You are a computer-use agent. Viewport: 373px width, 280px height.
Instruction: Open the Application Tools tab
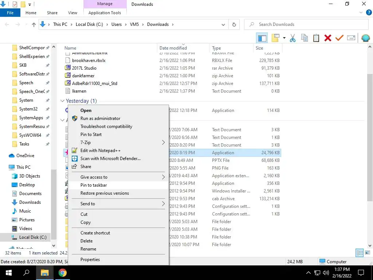(105, 13)
